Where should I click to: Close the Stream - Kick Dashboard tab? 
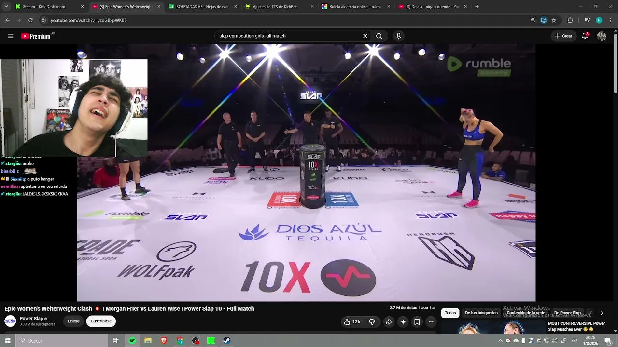(x=82, y=7)
